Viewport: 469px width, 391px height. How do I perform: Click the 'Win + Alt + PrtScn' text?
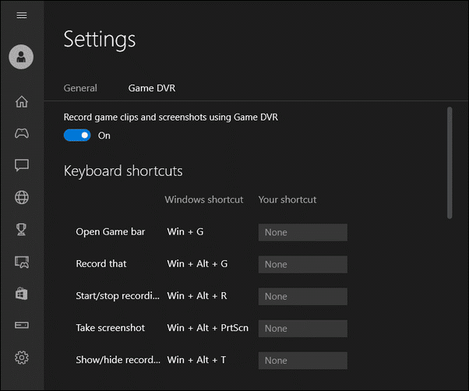pyautogui.click(x=207, y=328)
